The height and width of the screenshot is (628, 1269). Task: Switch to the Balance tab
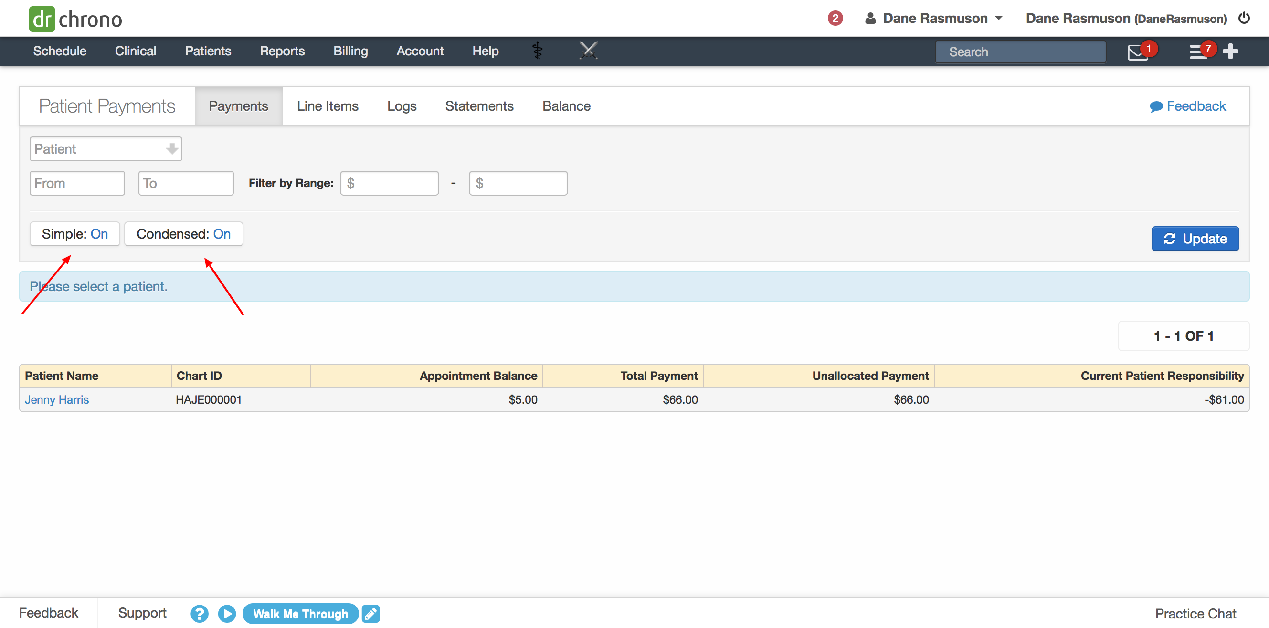[567, 106]
